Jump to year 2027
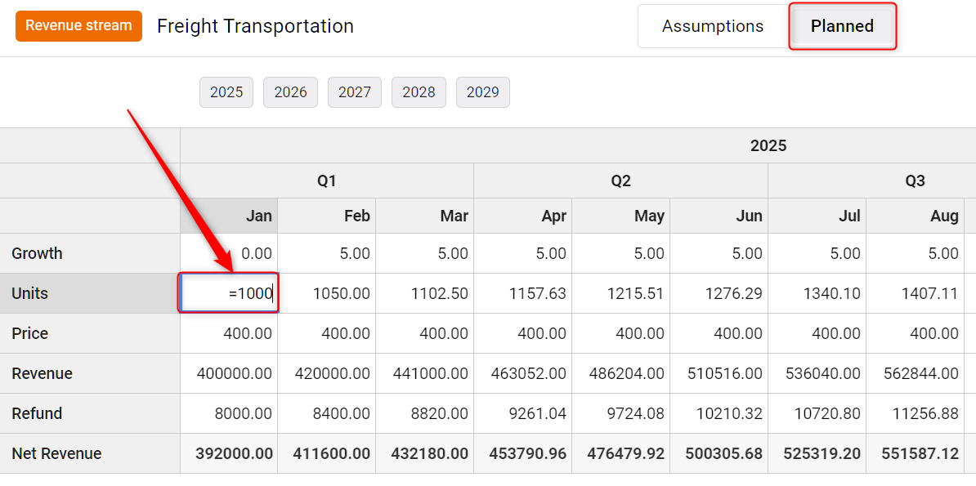 coord(355,92)
